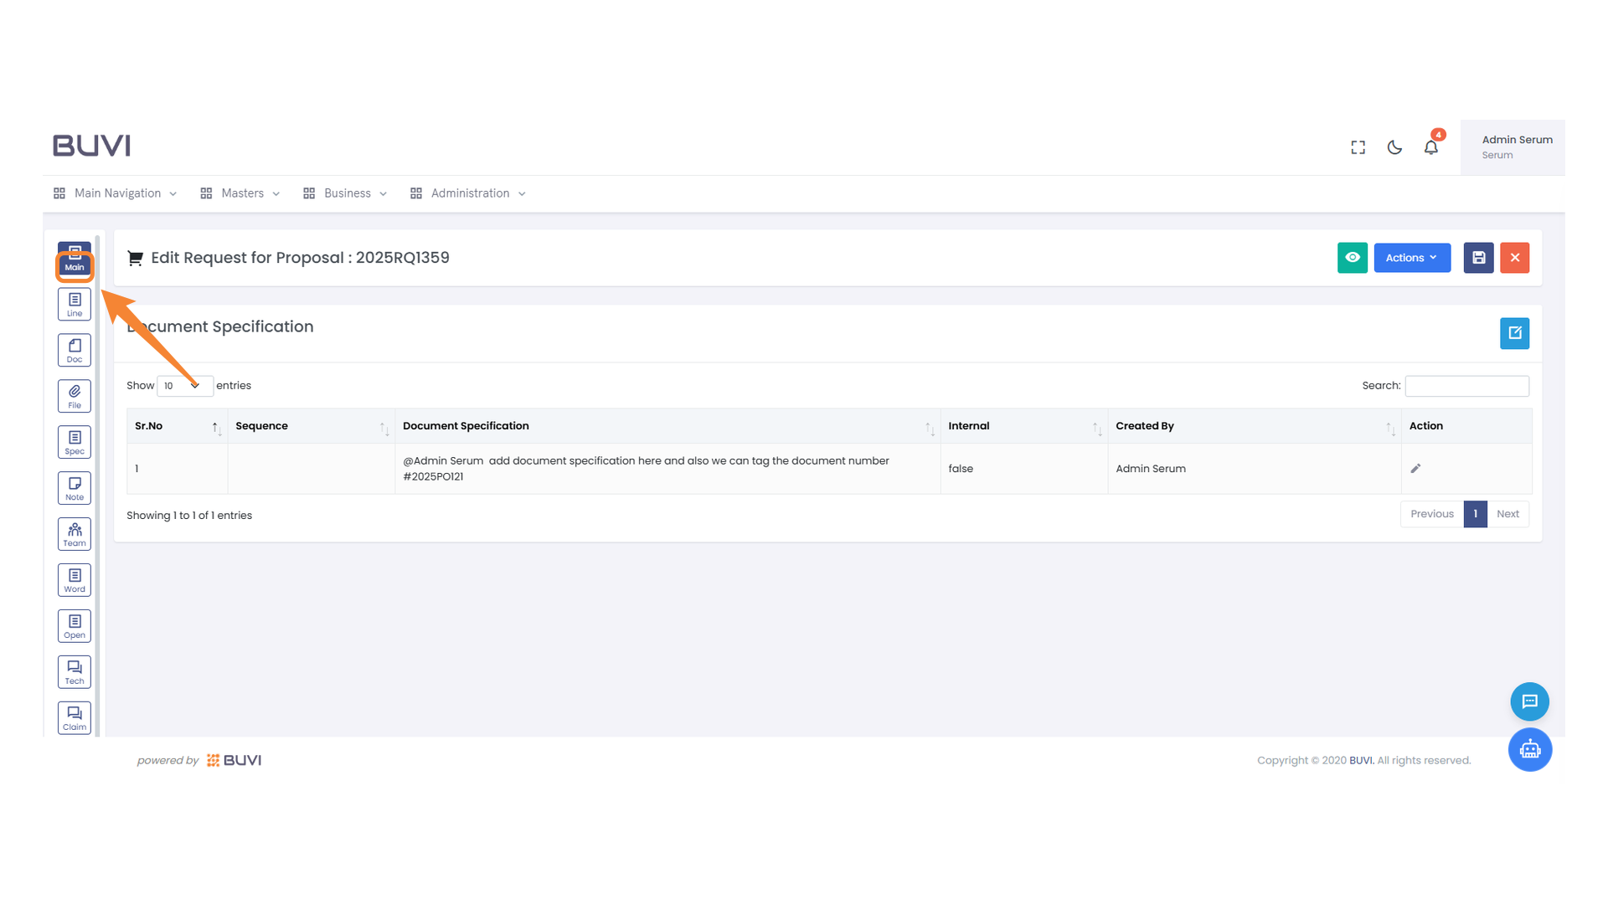The width and height of the screenshot is (1608, 904).
Task: Open the Administration menu
Action: tap(469, 193)
